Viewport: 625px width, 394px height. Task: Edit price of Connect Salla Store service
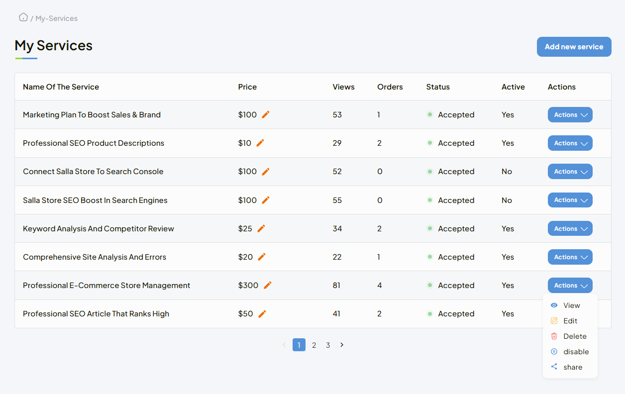pos(266,171)
